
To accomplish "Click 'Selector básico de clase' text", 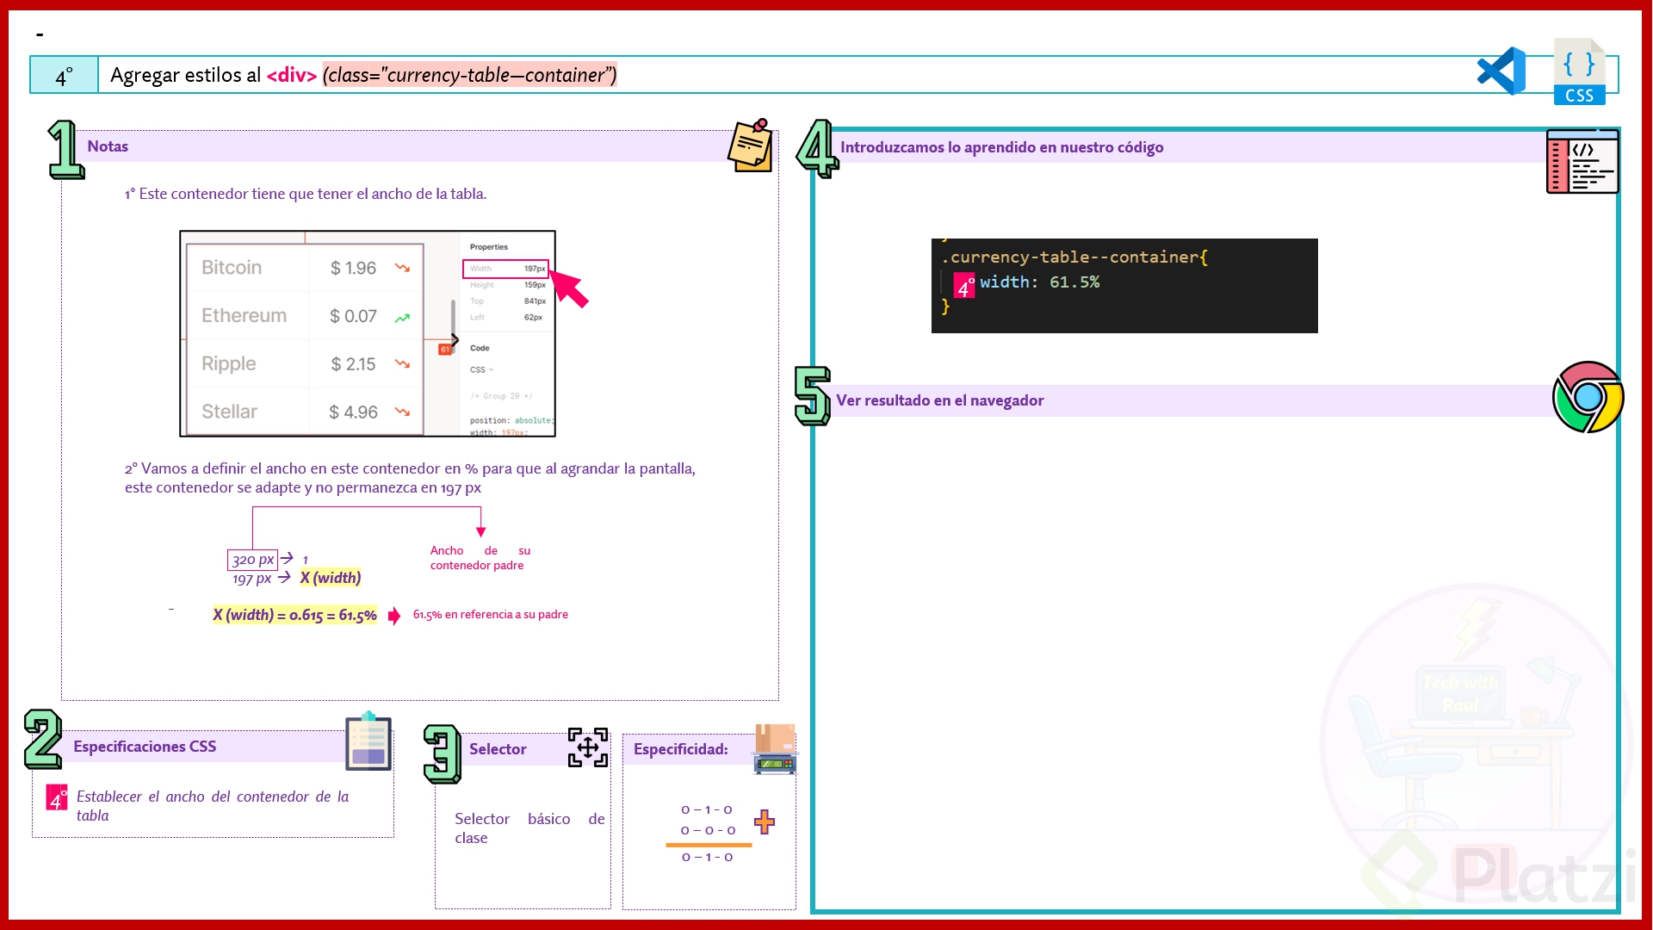I will tap(529, 828).
